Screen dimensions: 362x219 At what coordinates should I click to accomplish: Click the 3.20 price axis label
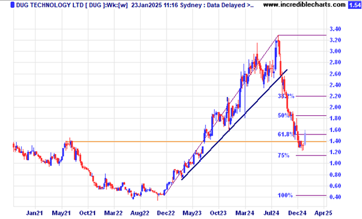[335, 40]
